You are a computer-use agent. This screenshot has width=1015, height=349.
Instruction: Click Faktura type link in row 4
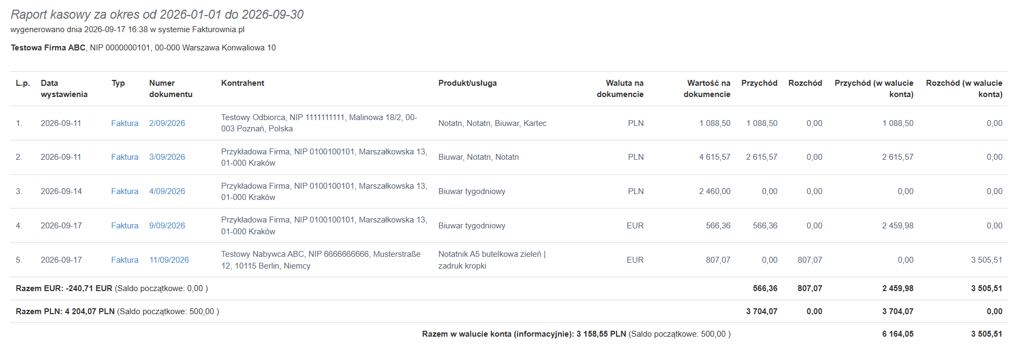[125, 226]
